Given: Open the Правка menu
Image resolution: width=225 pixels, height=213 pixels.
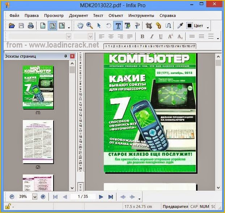Looking at the screenshot, I should (31, 15).
